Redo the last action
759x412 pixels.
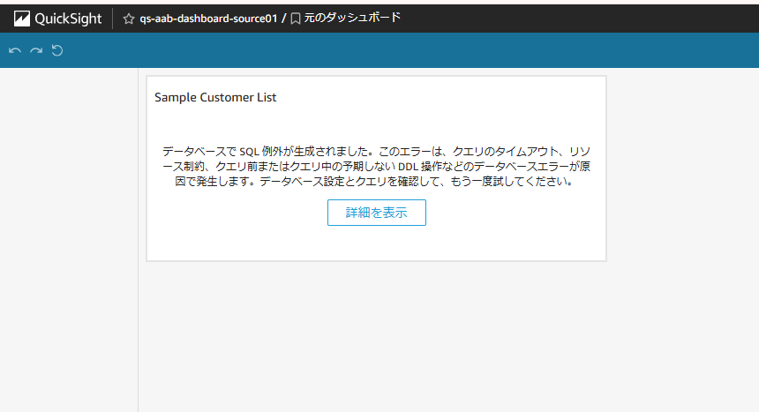click(x=36, y=50)
